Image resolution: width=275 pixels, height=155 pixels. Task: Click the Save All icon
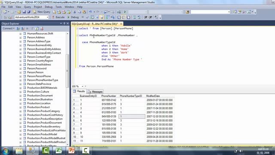click(29, 12)
